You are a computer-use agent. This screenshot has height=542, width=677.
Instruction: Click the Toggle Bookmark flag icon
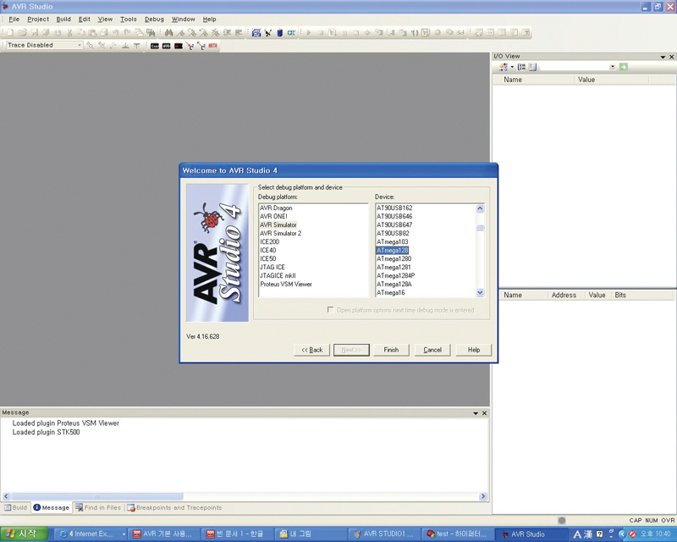tap(180, 32)
